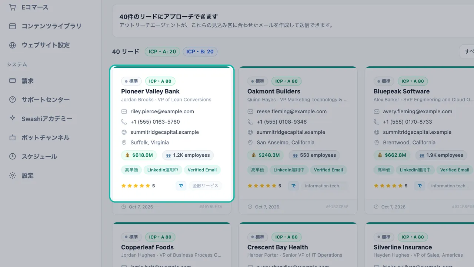Click the gear icon beside 設定

point(13,176)
